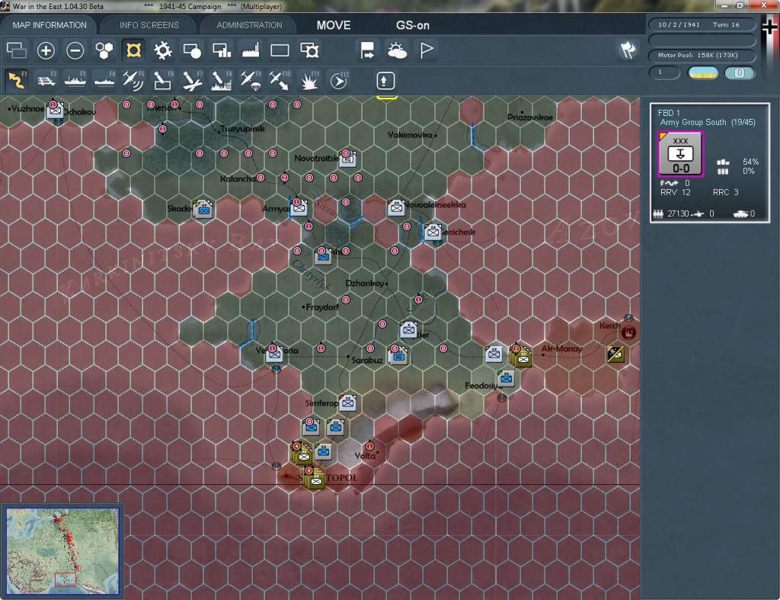Click the teal pill showing 0
Screen dimensions: 780x600
pos(740,72)
